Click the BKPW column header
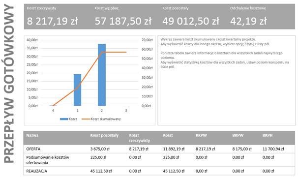Image resolution: width=298 pixels, height=178 pixels. 238,135
